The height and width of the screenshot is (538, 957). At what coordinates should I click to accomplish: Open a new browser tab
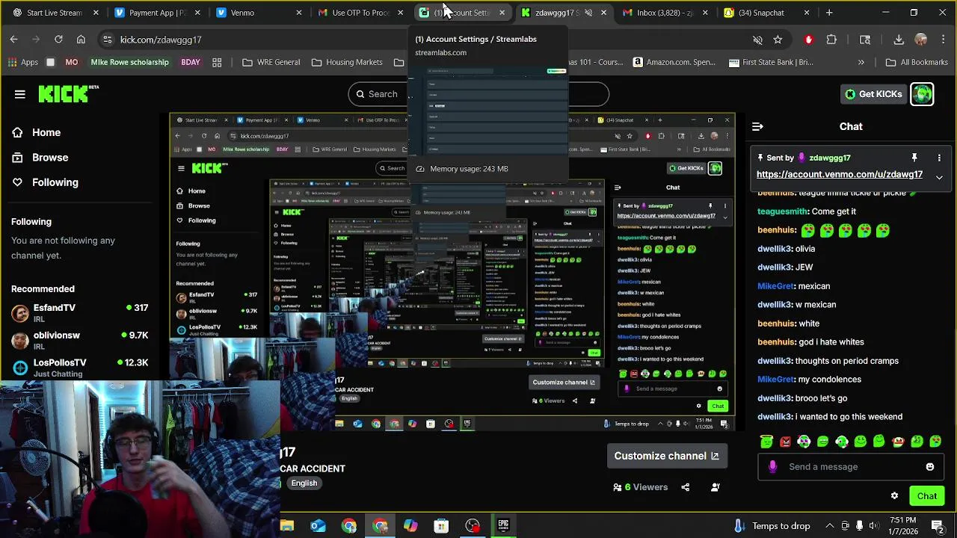pyautogui.click(x=829, y=13)
